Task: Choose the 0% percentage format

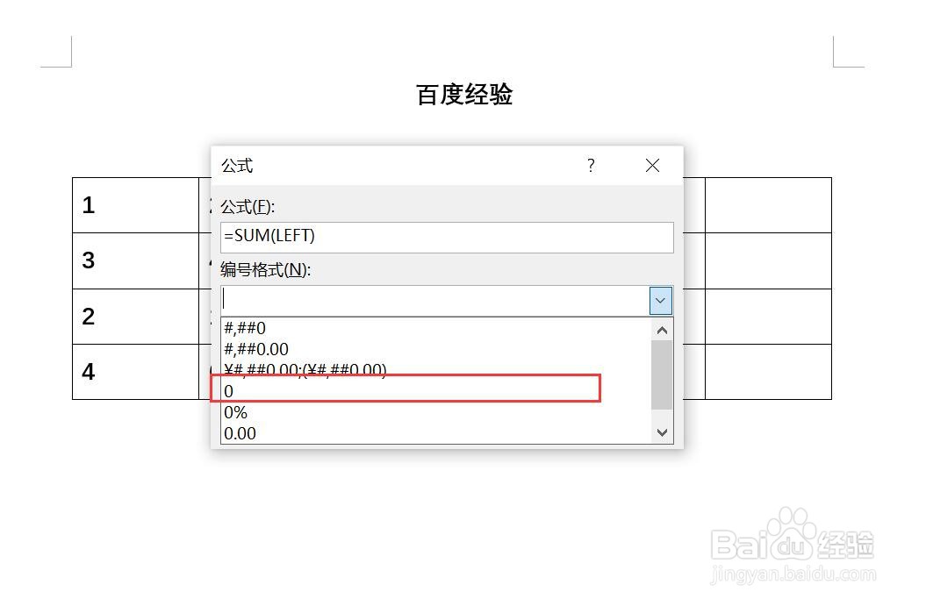Action: point(236,411)
